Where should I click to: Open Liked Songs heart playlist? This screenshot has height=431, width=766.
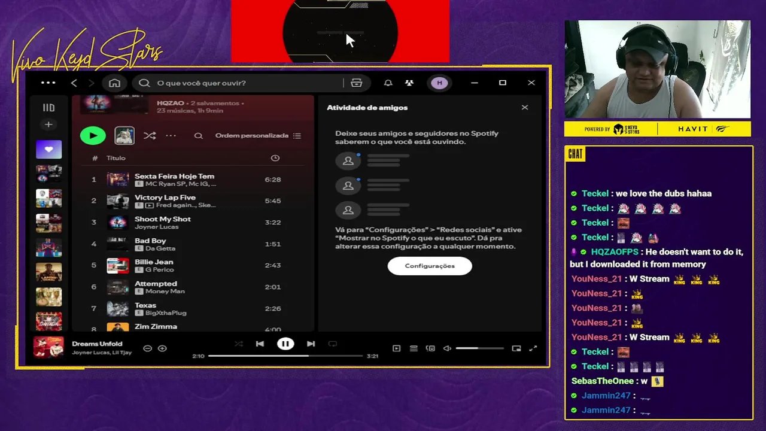tap(48, 149)
